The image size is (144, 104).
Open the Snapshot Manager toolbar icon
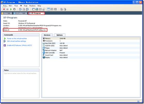pyautogui.click(x=27, y=9)
